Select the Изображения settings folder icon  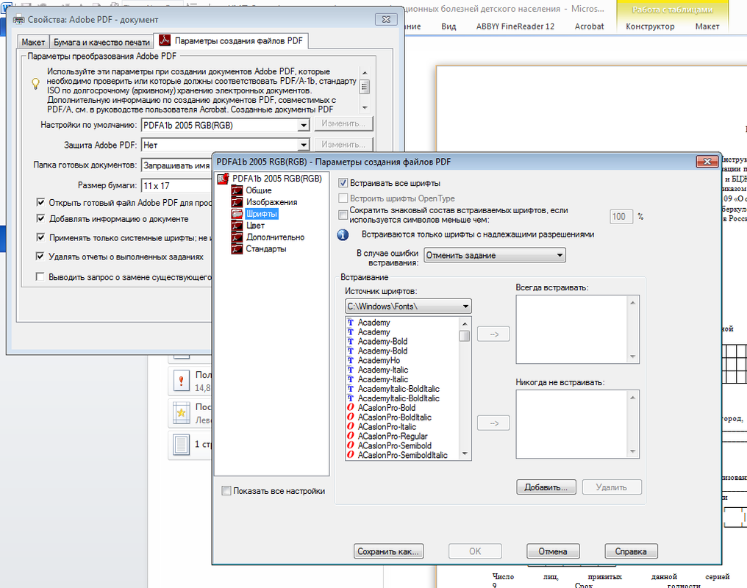coord(237,202)
